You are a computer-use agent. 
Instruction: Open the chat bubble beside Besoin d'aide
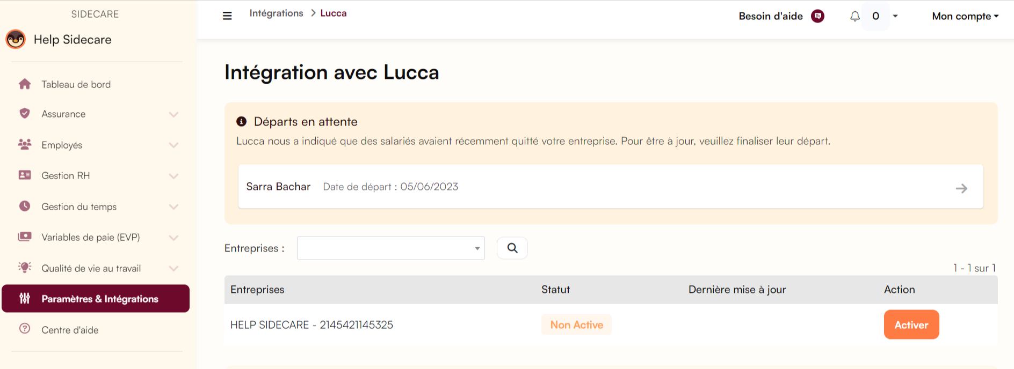click(x=817, y=16)
